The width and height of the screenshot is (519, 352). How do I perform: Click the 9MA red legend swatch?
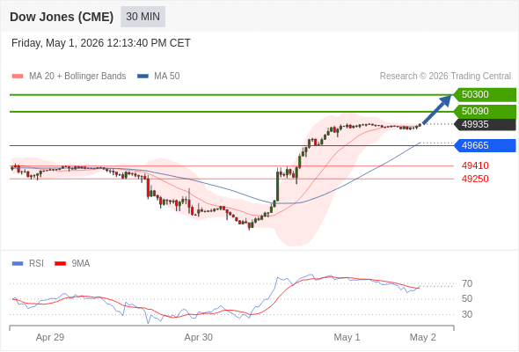(x=60, y=264)
